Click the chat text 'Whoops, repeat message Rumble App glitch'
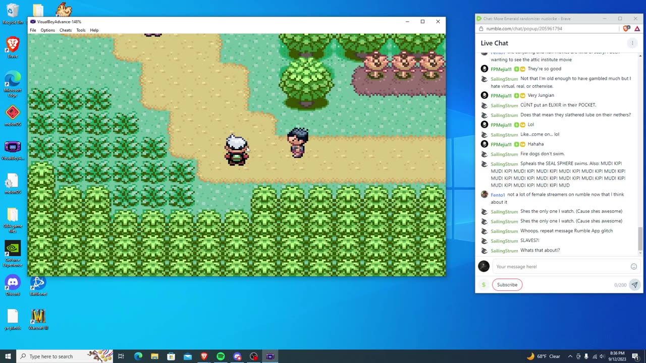This screenshot has height=363, width=646. point(566,231)
